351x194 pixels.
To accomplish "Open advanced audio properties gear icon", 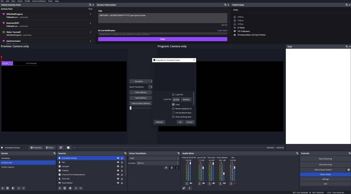I will point(184,188).
